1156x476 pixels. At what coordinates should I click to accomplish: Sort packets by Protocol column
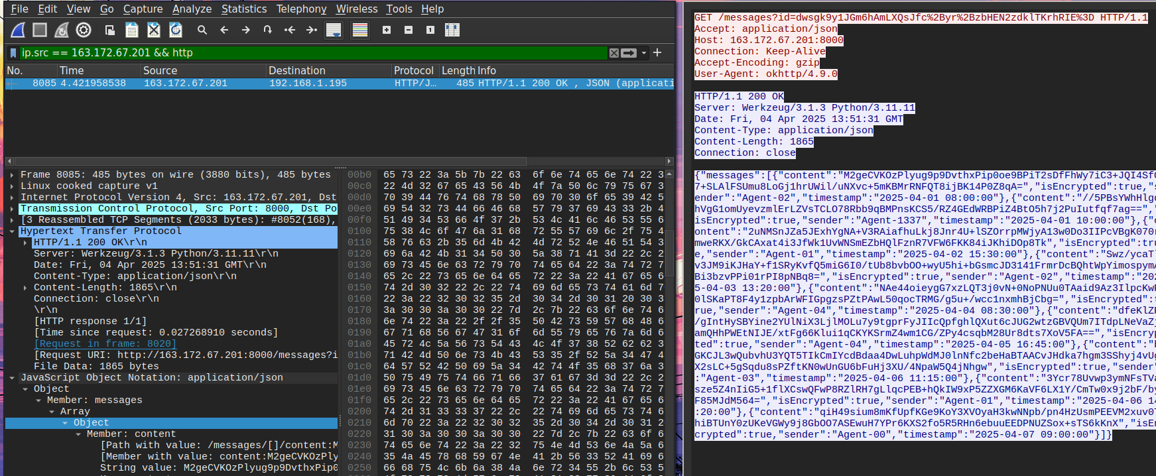(x=414, y=70)
